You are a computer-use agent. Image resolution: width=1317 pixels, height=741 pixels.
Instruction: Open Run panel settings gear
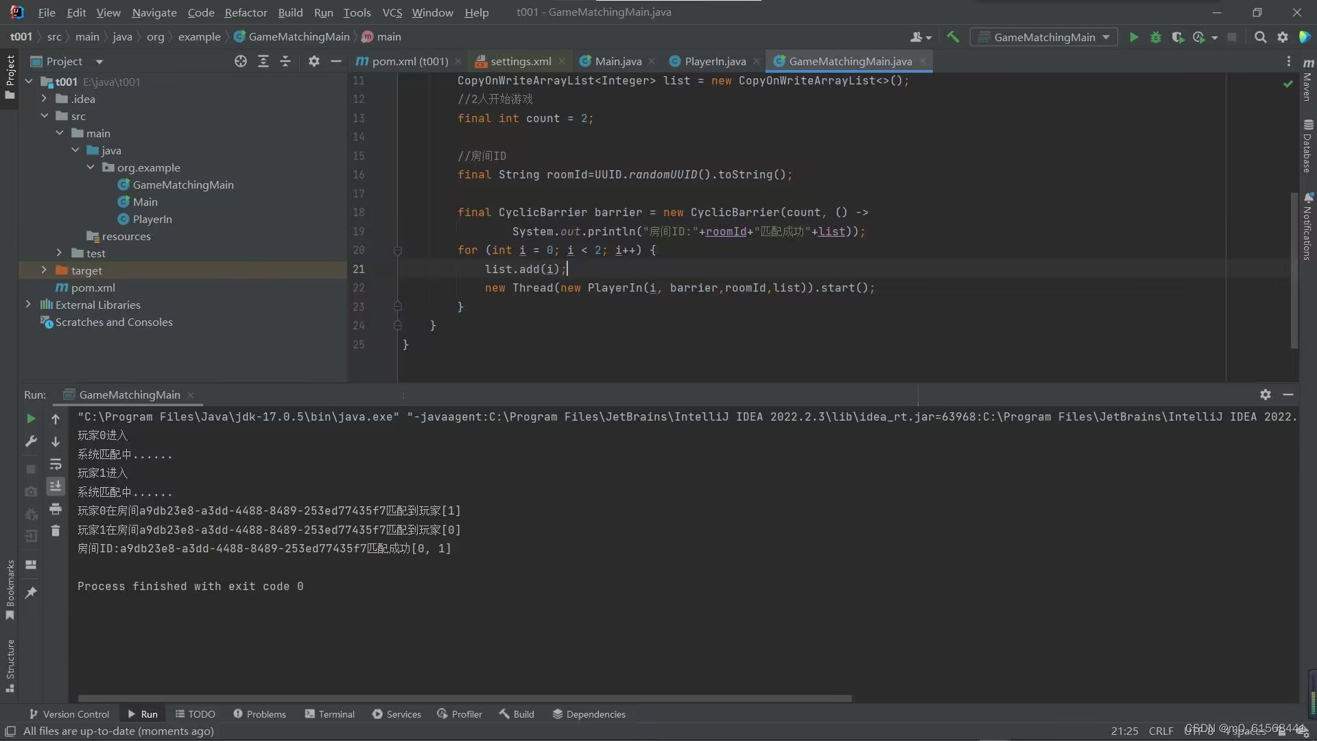1266,395
